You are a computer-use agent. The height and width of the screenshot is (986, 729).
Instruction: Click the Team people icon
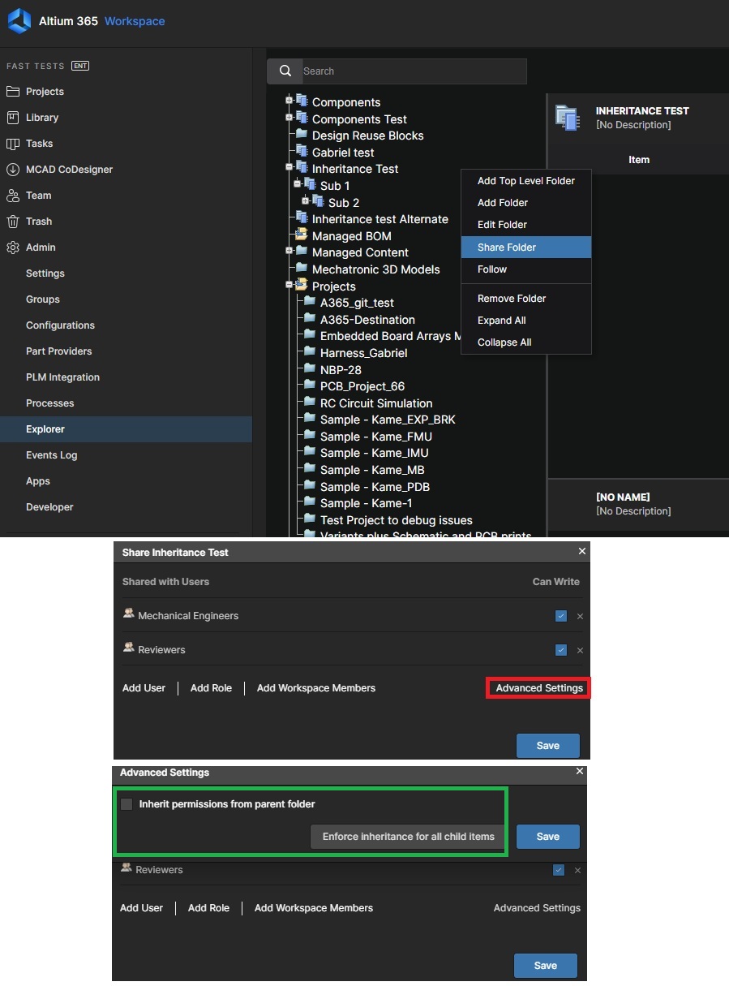coord(13,196)
